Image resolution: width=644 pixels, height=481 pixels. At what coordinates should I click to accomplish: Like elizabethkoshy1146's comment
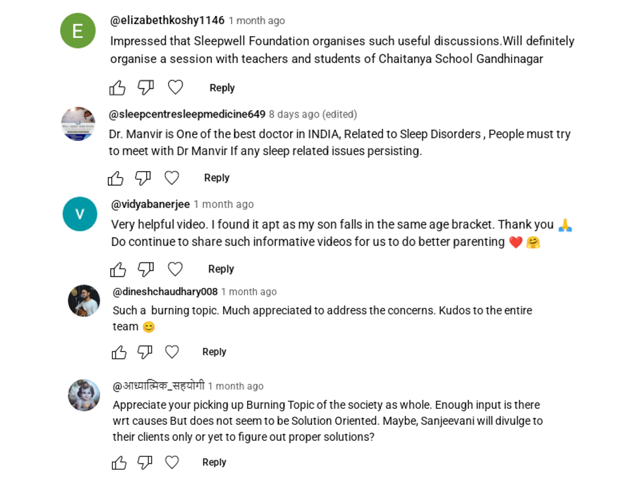coord(118,88)
